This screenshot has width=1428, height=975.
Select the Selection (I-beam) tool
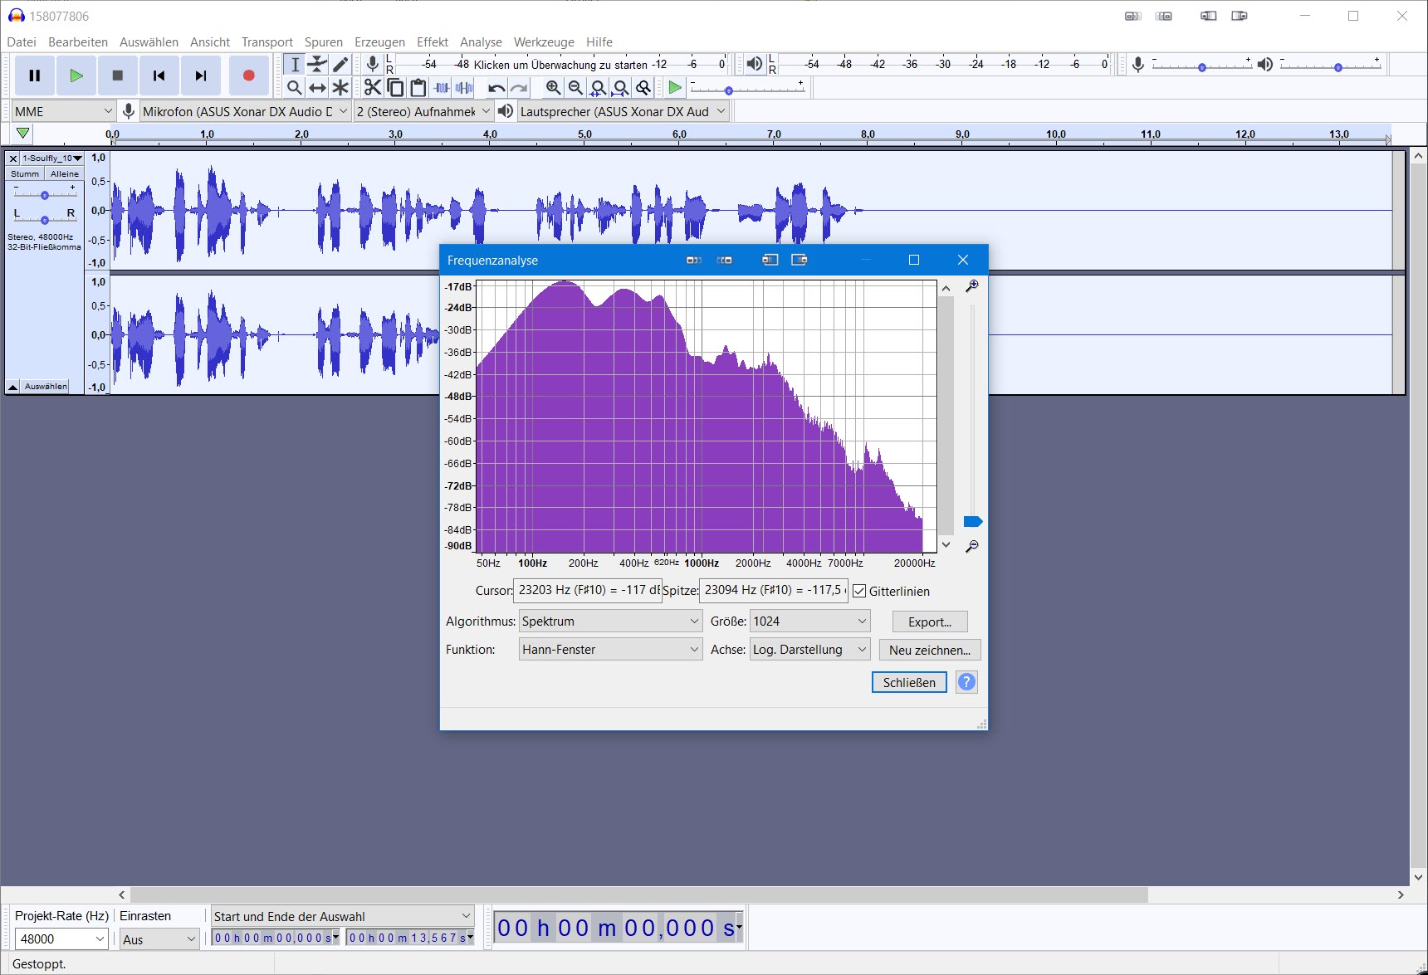pyautogui.click(x=295, y=65)
